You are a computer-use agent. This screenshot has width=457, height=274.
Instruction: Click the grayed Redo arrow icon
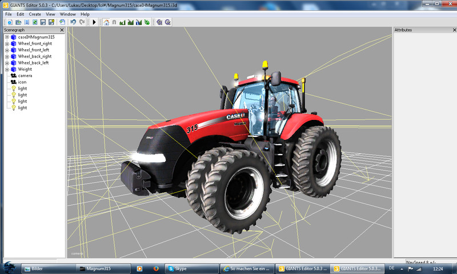(x=82, y=22)
